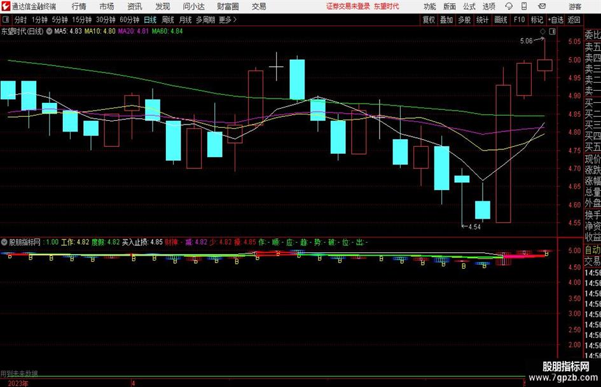The width and height of the screenshot is (601, 387).
Task: Click the 自动 label in right panel
Action: tap(593, 250)
